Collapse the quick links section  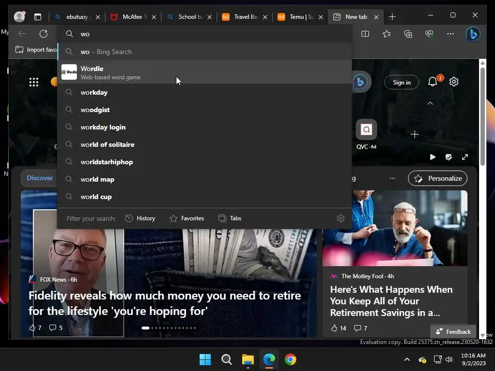pos(430,103)
